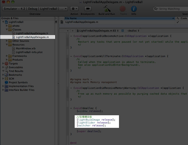
Task: Click the Resources folder icon
Action: point(10,44)
